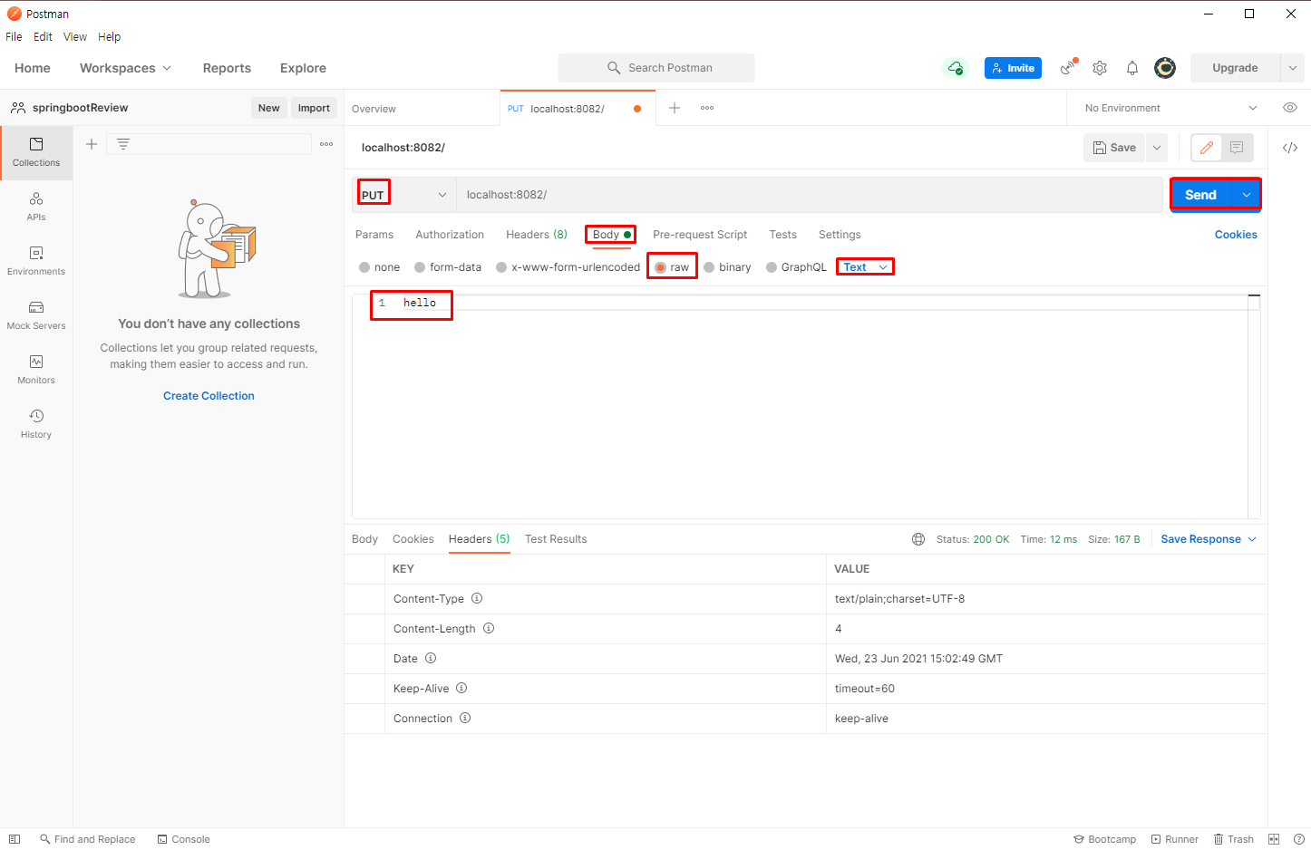Expand the Upgrade dropdown arrow
Viewport: 1311px width, 850px height.
coord(1293,68)
